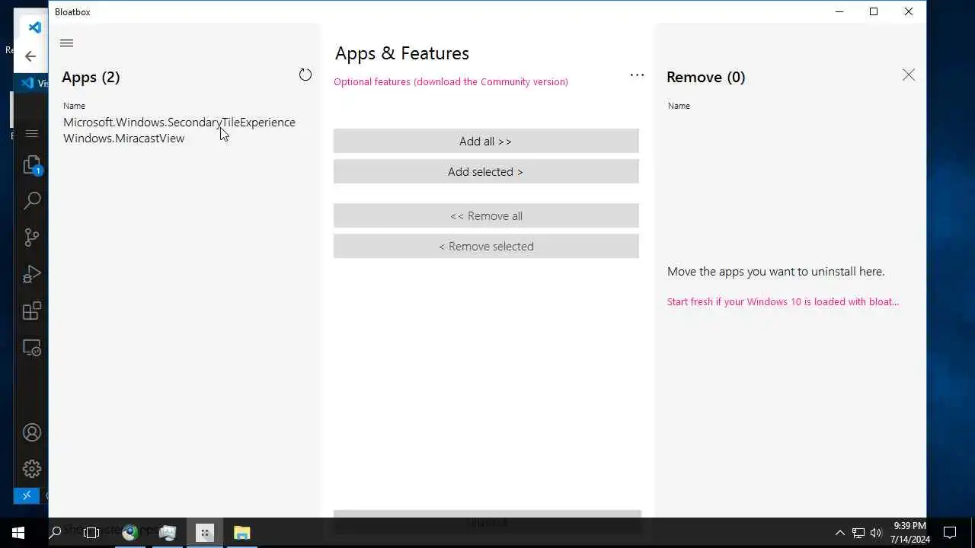975x548 pixels.
Task: Click the << Remove all button
Action: tap(486, 215)
